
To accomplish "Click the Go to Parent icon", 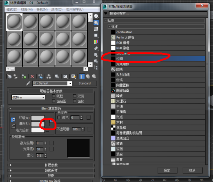I will pos(88,76).
